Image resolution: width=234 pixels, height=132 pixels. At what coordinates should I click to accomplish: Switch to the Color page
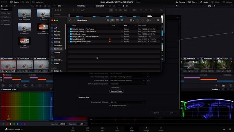coord(132,129)
